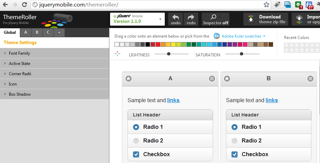
Task: Switch to the Global tab
Action: coord(10,32)
